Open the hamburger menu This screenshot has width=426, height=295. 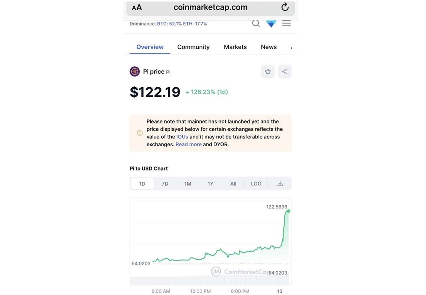[x=287, y=23]
